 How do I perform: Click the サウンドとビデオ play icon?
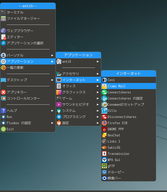click(59, 104)
